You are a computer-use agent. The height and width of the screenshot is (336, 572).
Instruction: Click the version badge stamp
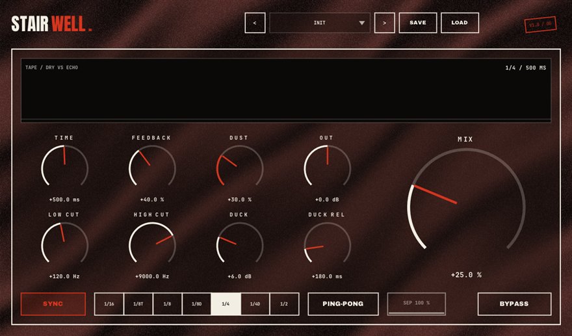(540, 25)
